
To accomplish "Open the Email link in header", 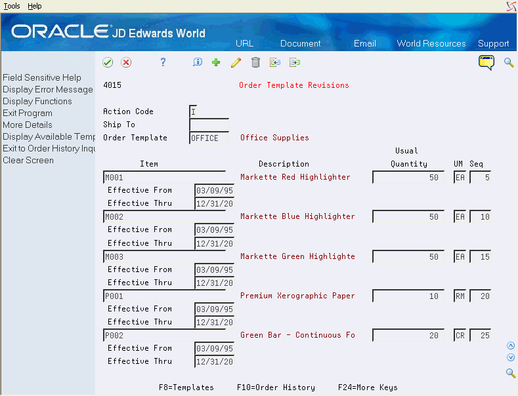I will pyautogui.click(x=365, y=43).
